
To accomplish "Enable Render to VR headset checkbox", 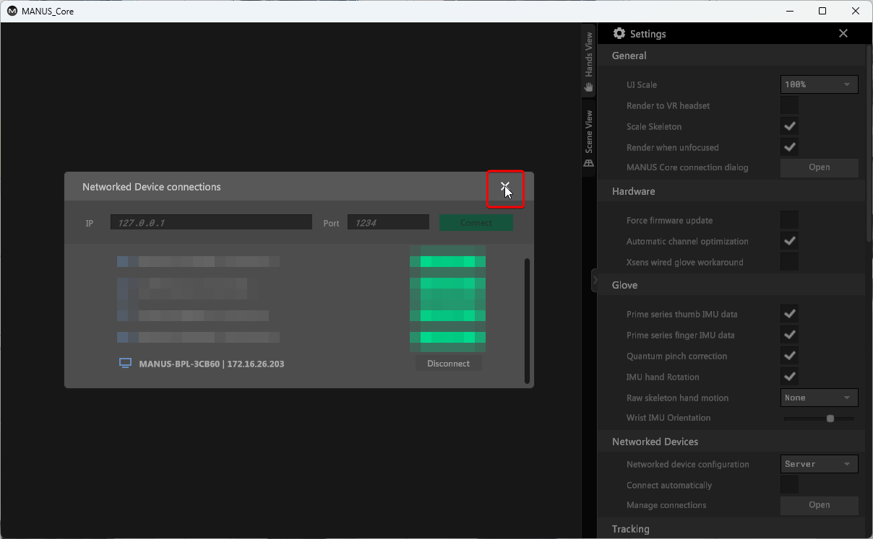I will pyautogui.click(x=789, y=105).
